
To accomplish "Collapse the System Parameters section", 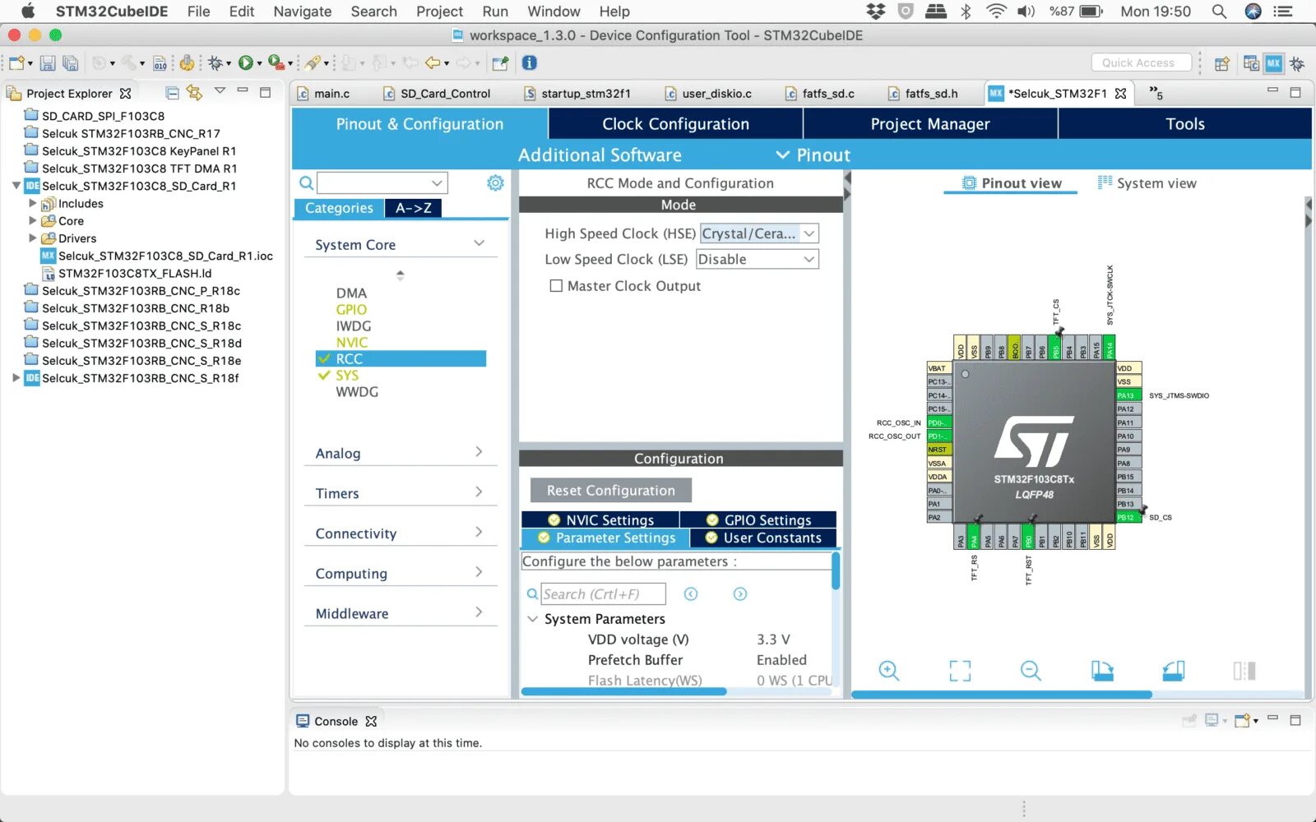I will tap(532, 619).
